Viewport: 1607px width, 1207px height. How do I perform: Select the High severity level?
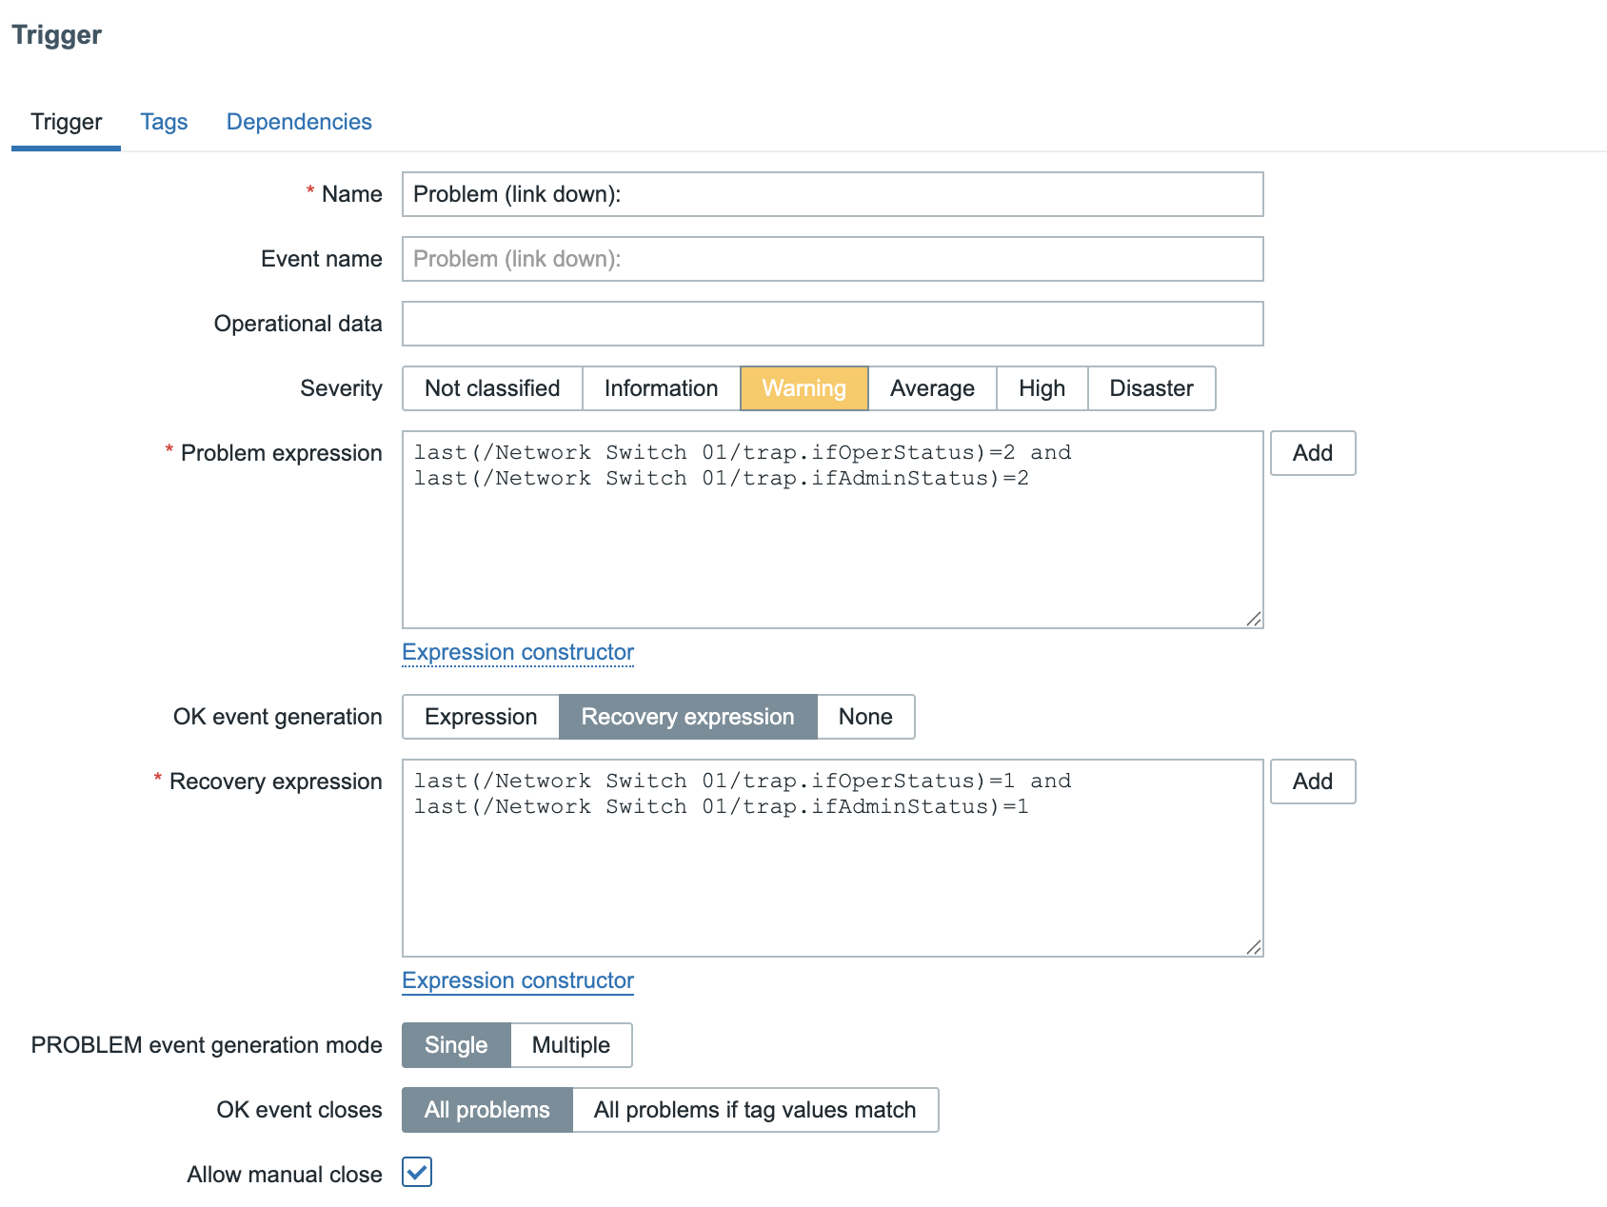pos(1041,388)
